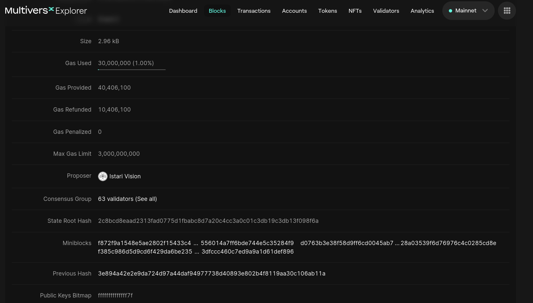Open the apps grid menu icon
Image resolution: width=533 pixels, height=303 pixels.
click(x=507, y=11)
